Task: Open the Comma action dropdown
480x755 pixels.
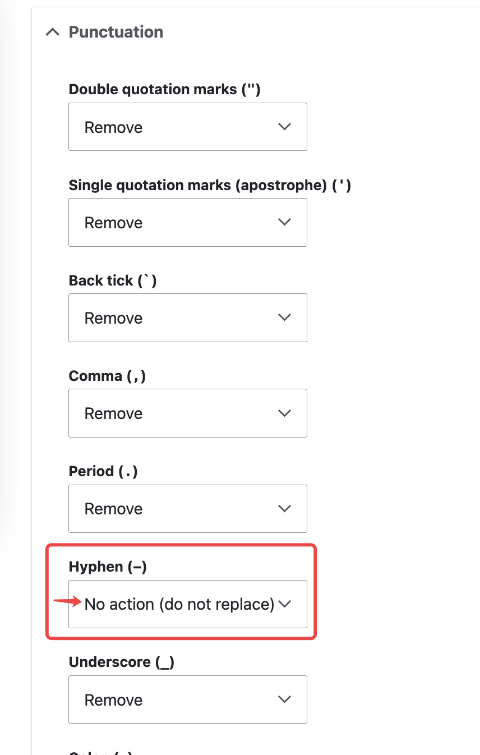Action: [x=187, y=413]
